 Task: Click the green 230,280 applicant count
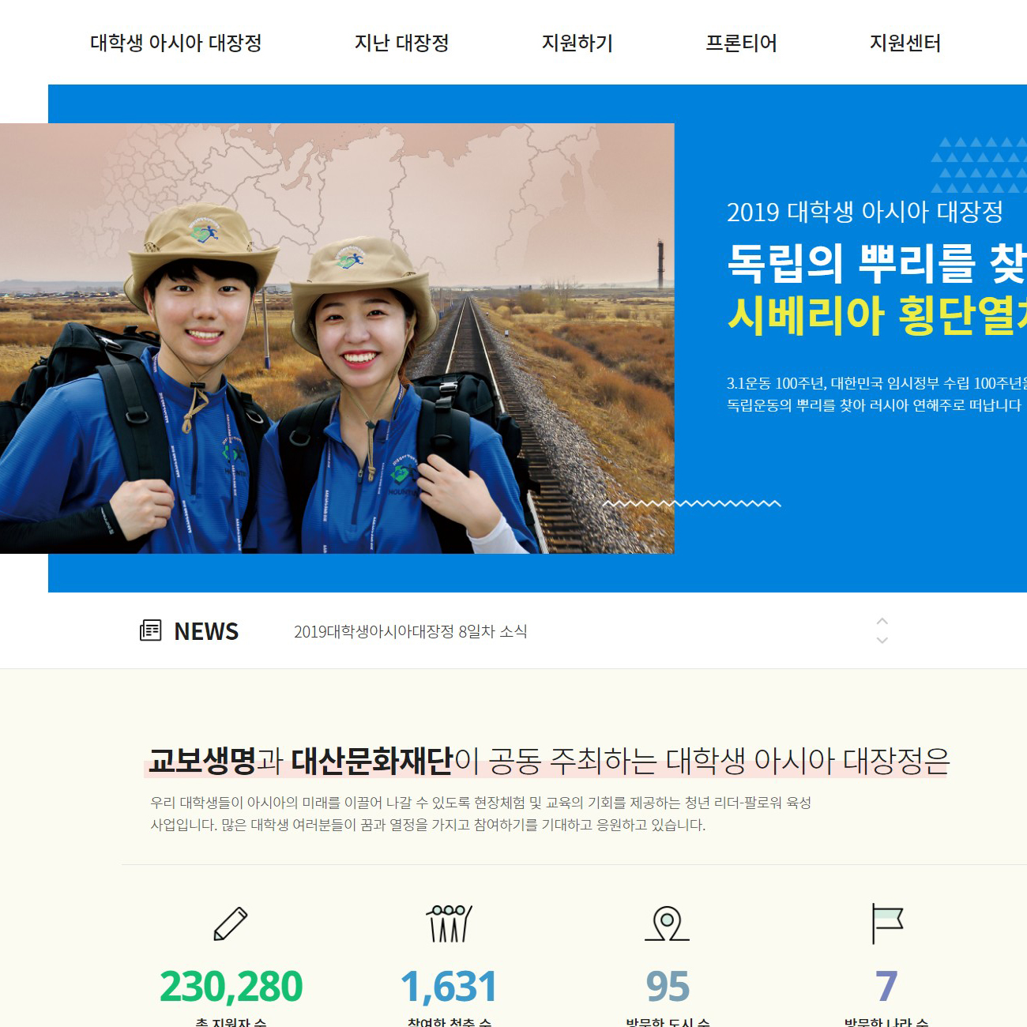pos(231,986)
